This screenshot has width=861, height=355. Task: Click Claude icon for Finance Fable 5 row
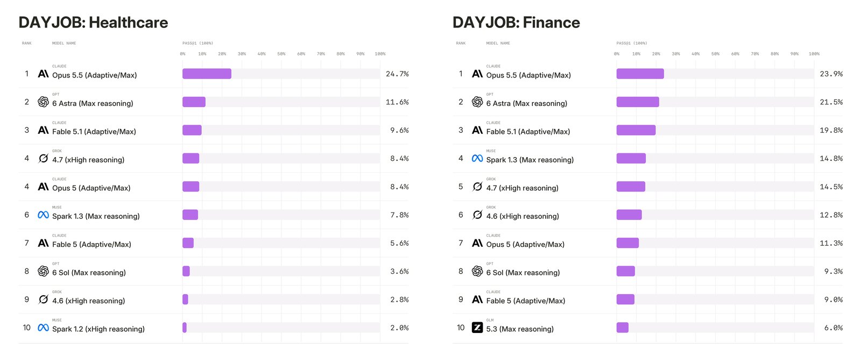(477, 300)
